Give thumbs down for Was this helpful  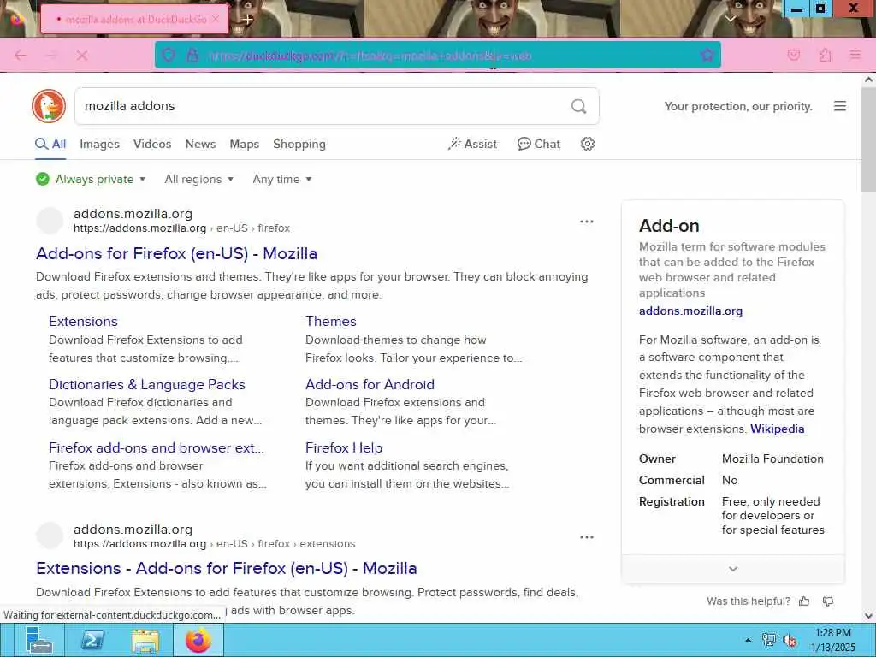(828, 601)
